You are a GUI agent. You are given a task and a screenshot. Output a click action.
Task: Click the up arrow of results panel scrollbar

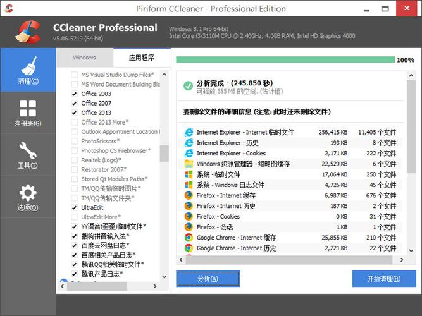pos(411,76)
